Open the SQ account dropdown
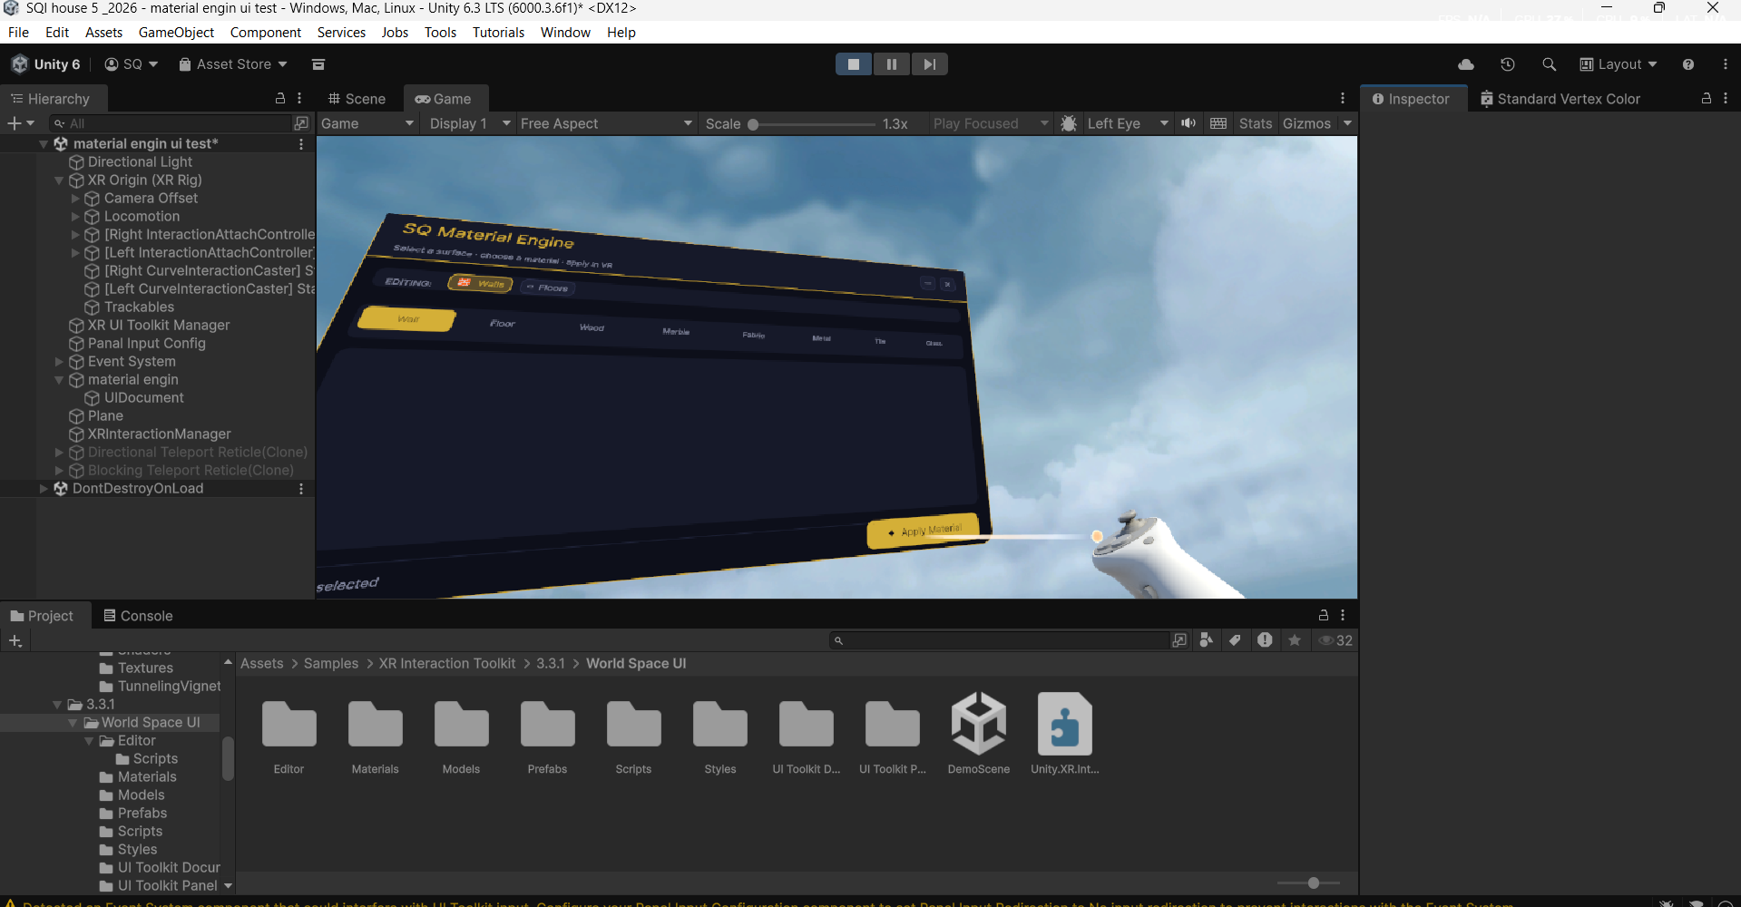This screenshot has width=1741, height=907. 132,64
